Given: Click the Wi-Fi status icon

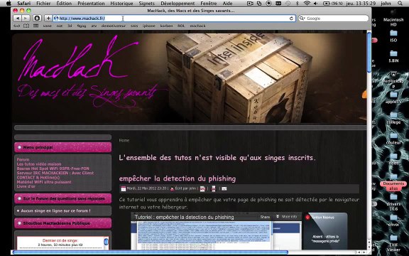Looking at the screenshot, I should 307,3.
